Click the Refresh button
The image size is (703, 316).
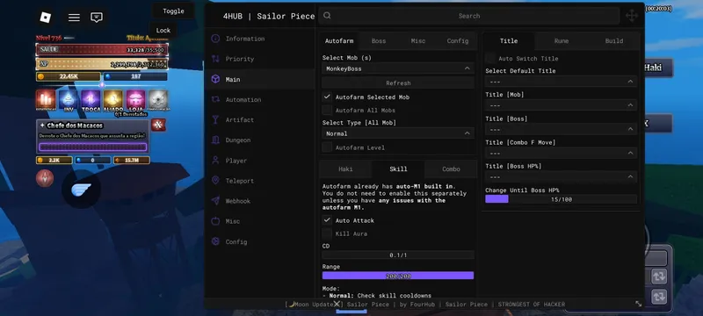(x=398, y=83)
